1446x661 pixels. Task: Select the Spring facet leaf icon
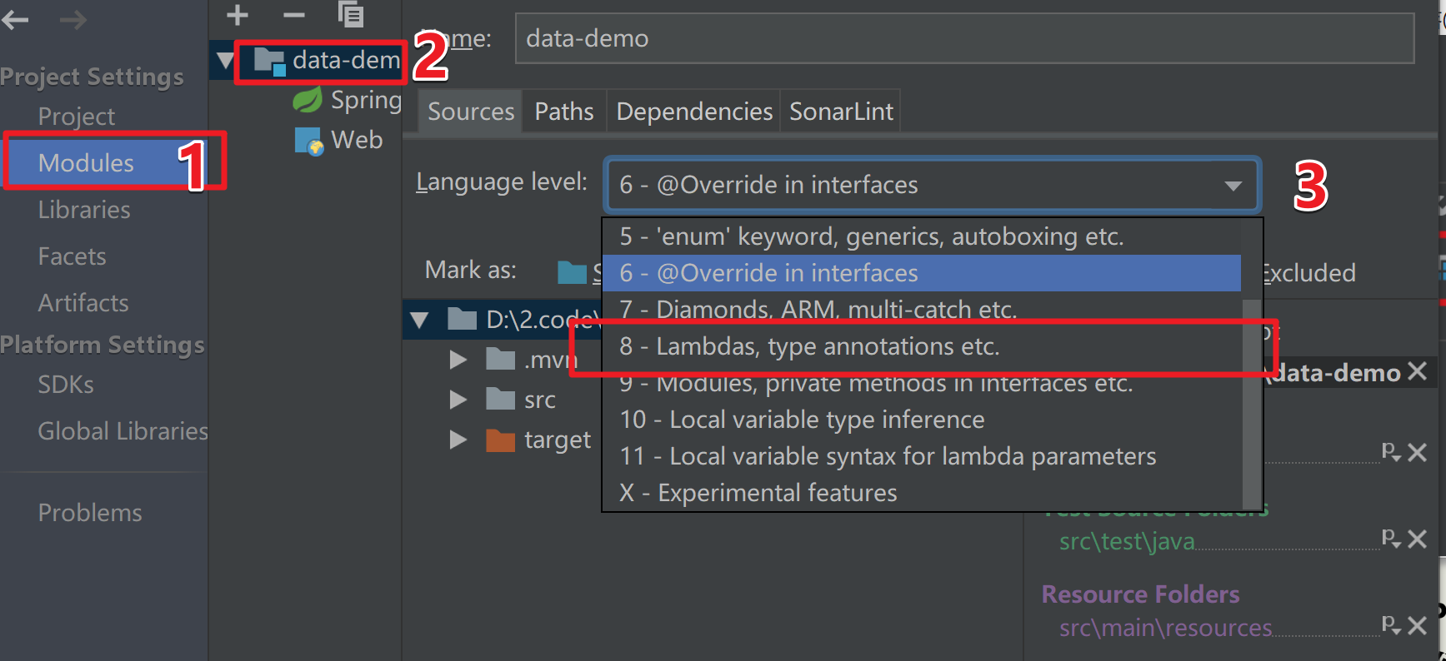(x=308, y=100)
